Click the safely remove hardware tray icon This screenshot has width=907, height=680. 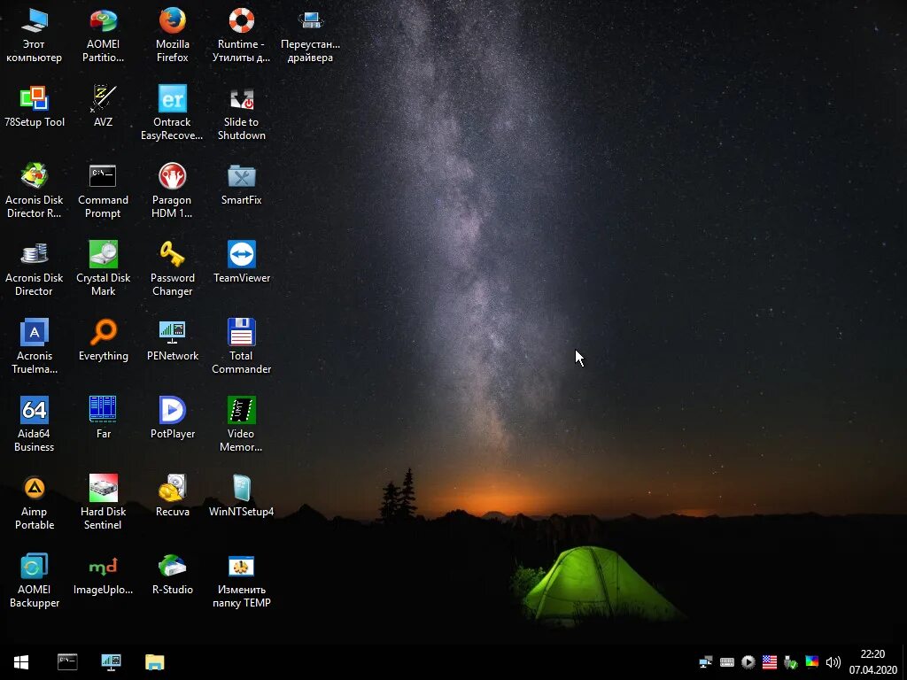coord(791,662)
